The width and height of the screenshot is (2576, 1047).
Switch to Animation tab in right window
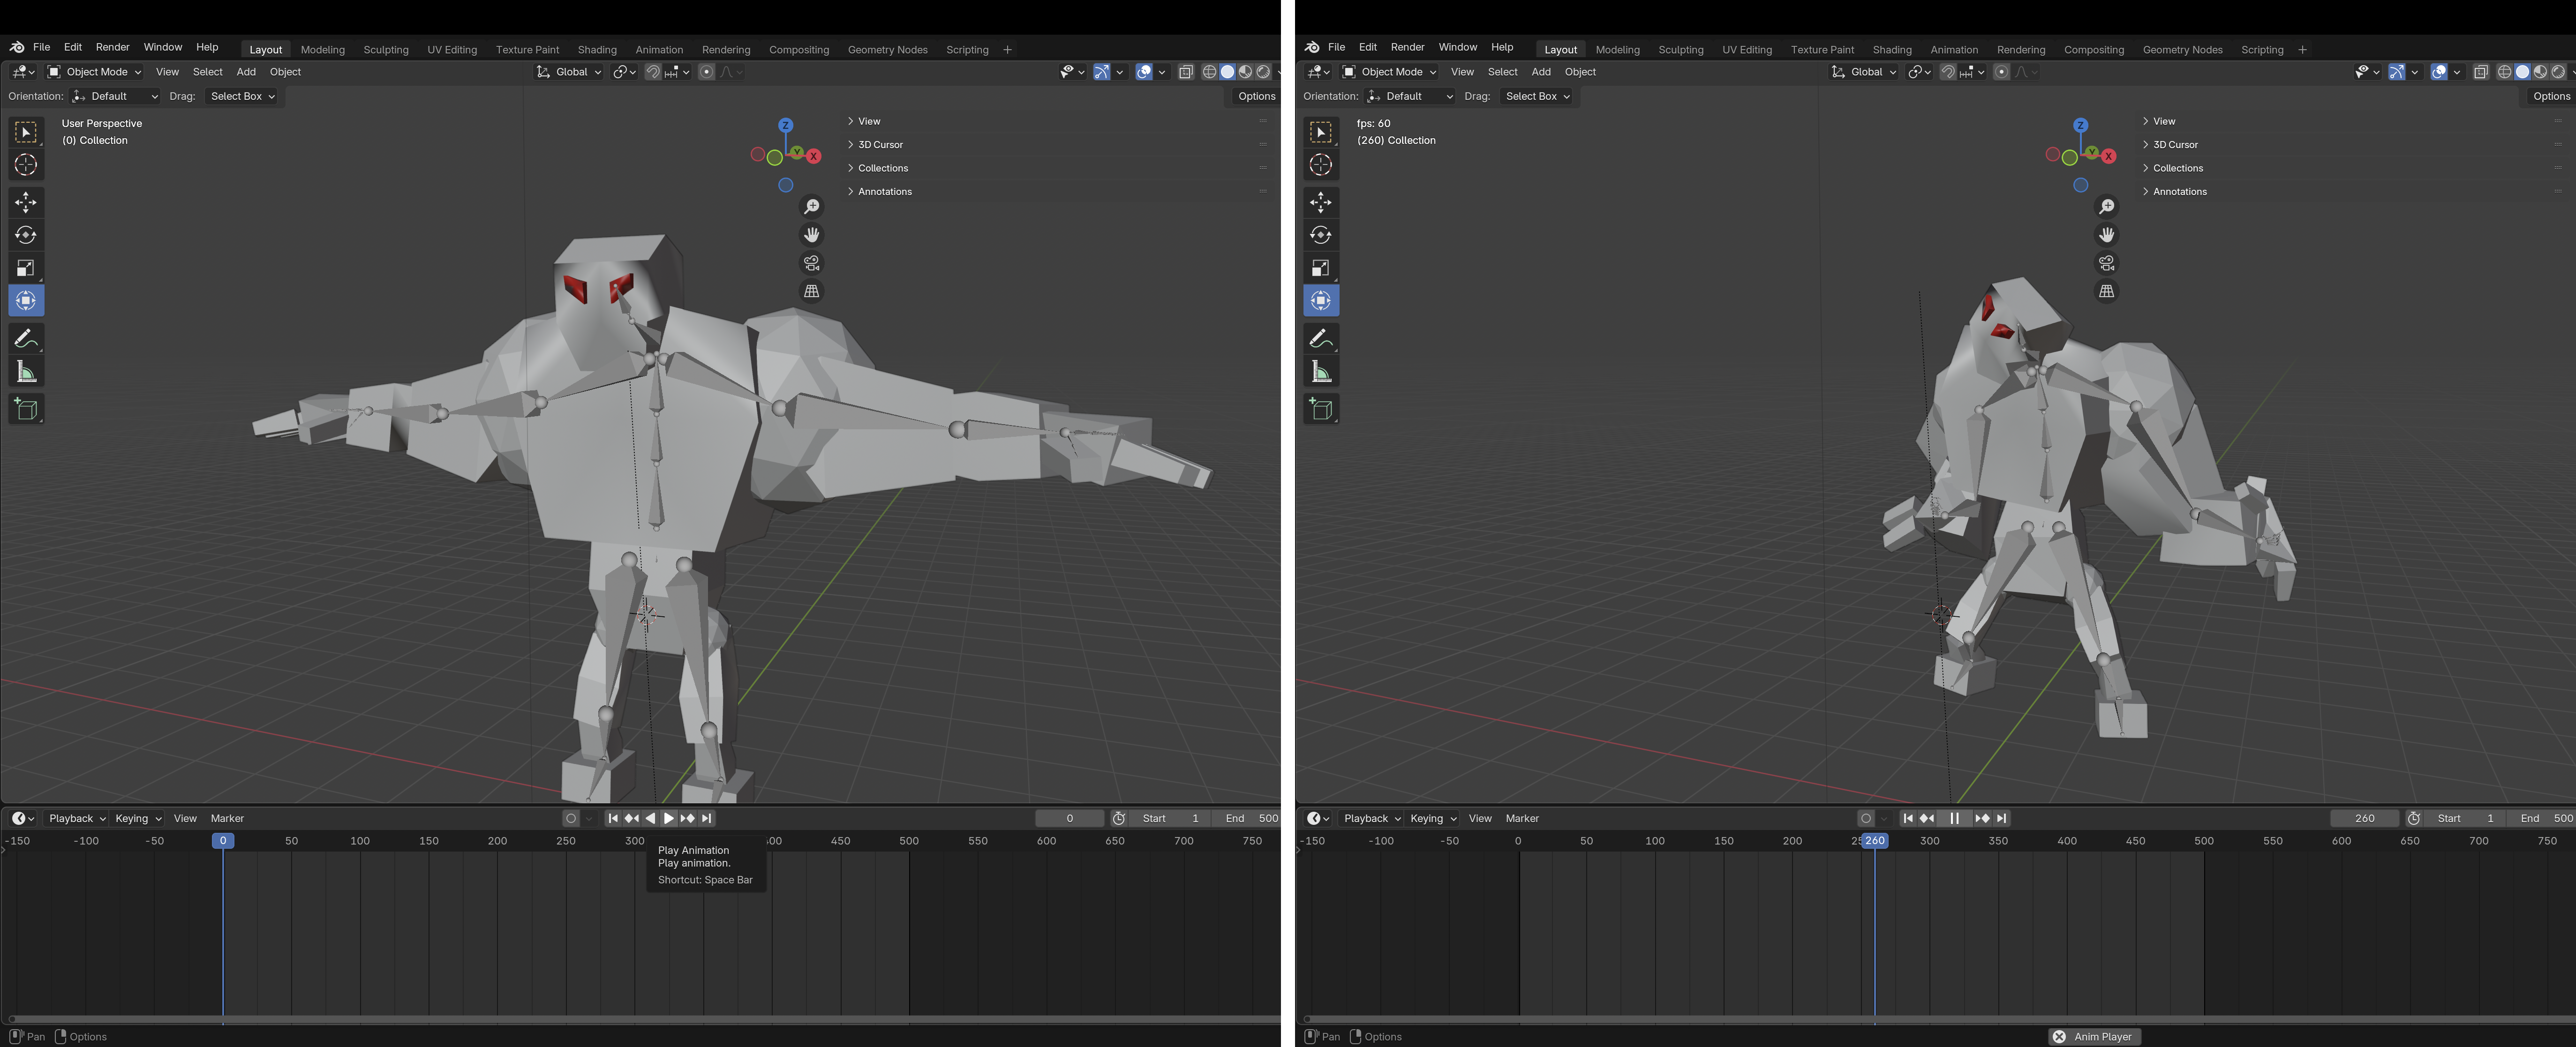(1954, 50)
